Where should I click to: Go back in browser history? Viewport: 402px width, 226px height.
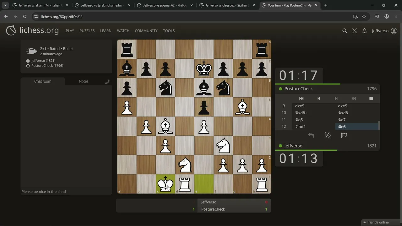click(x=6, y=17)
